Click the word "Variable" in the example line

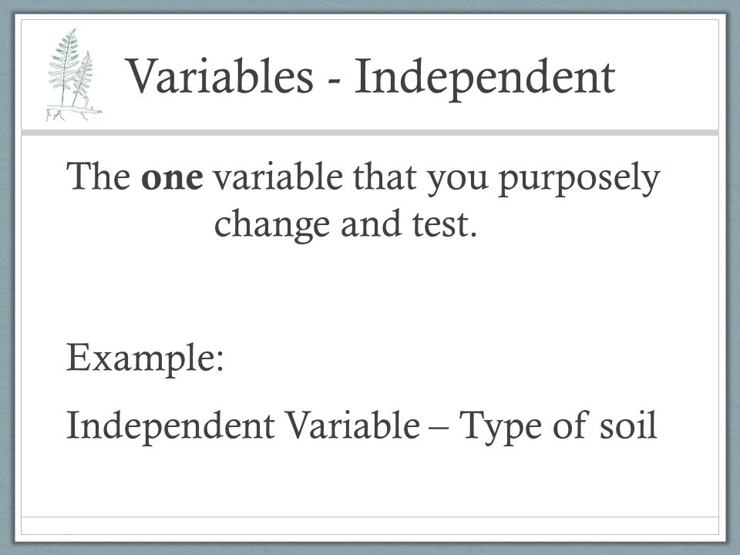tap(354, 425)
